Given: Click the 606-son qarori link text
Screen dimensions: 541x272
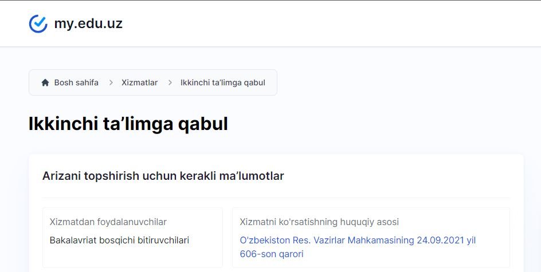Looking at the screenshot, I should (x=272, y=254).
